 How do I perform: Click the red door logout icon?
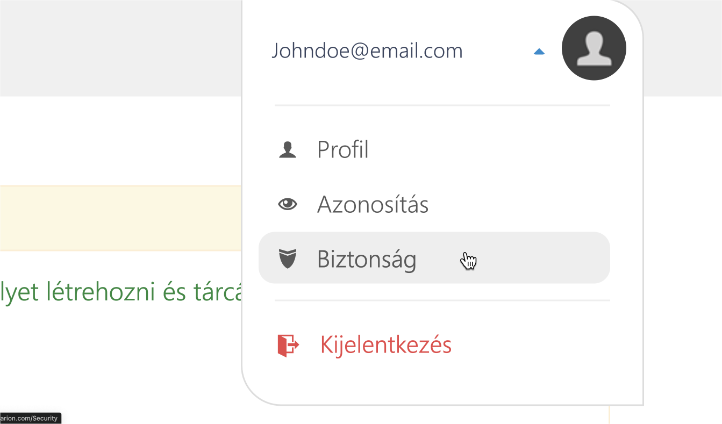point(288,345)
